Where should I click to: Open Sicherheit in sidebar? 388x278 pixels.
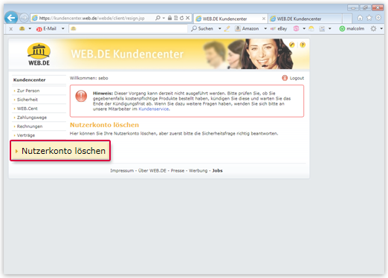[28, 100]
